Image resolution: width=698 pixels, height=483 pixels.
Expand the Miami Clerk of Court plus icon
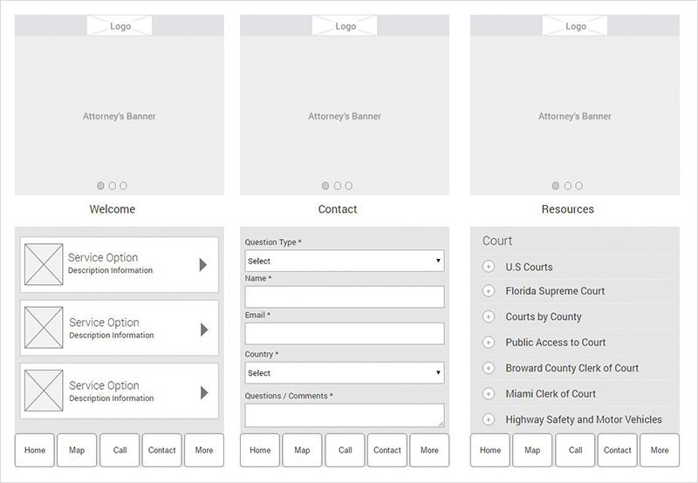[x=489, y=394]
